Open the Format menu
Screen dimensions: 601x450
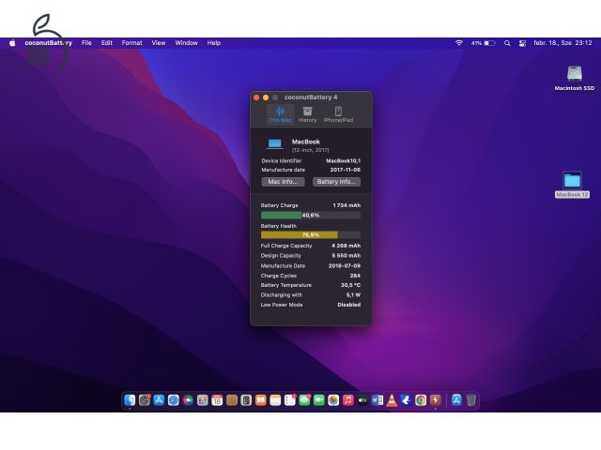coord(131,43)
